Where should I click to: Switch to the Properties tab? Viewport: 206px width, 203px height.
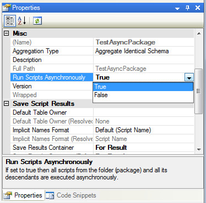[x=23, y=195]
